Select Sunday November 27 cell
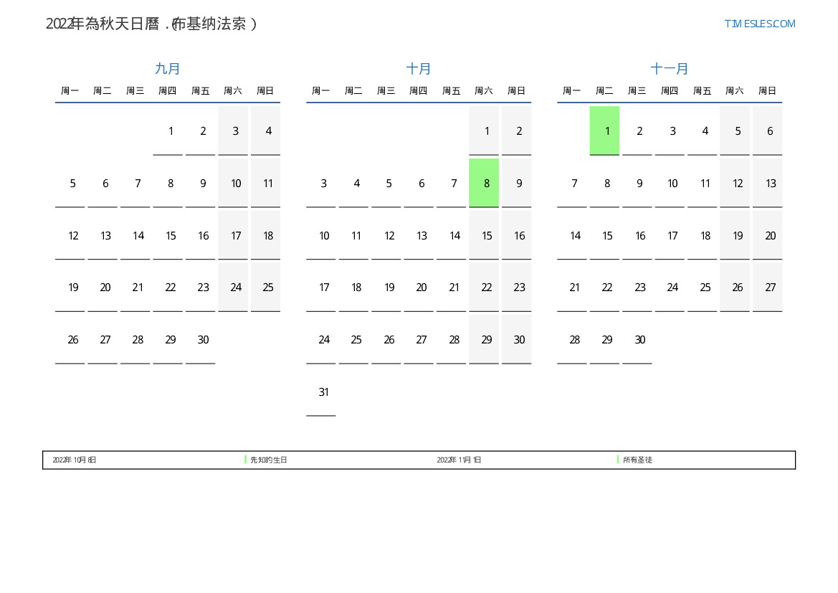Image resolution: width=838 pixels, height=593 pixels. tap(770, 288)
